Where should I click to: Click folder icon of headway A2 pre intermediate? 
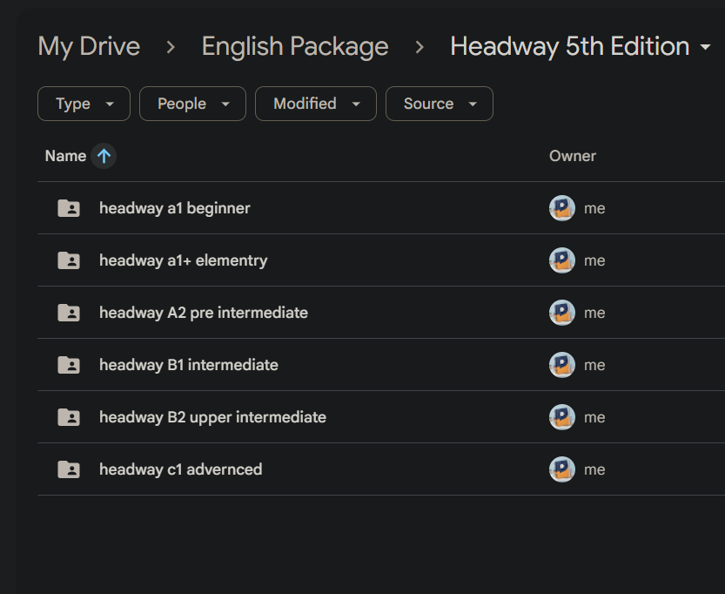(69, 313)
